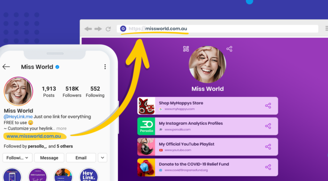Screen dimensions: 328x181
Task: Focus the missworld.com.au address bar
Action: tap(218, 29)
